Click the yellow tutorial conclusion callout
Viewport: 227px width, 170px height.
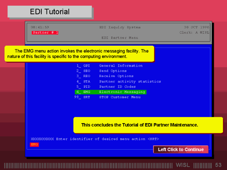point(148,125)
